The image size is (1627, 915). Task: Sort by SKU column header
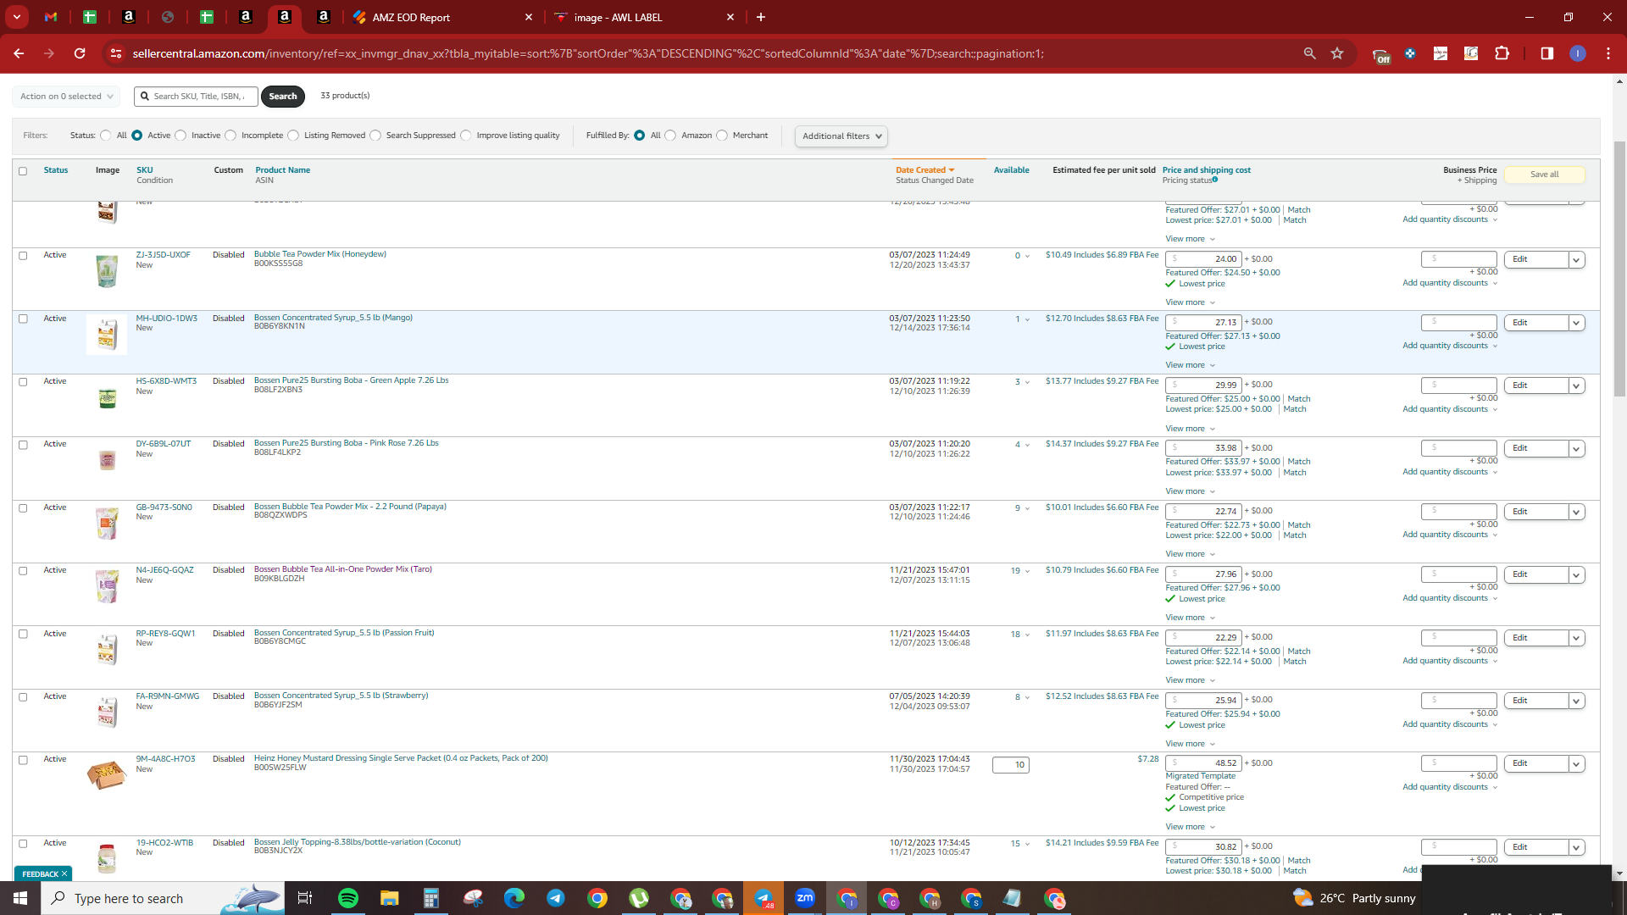point(145,170)
